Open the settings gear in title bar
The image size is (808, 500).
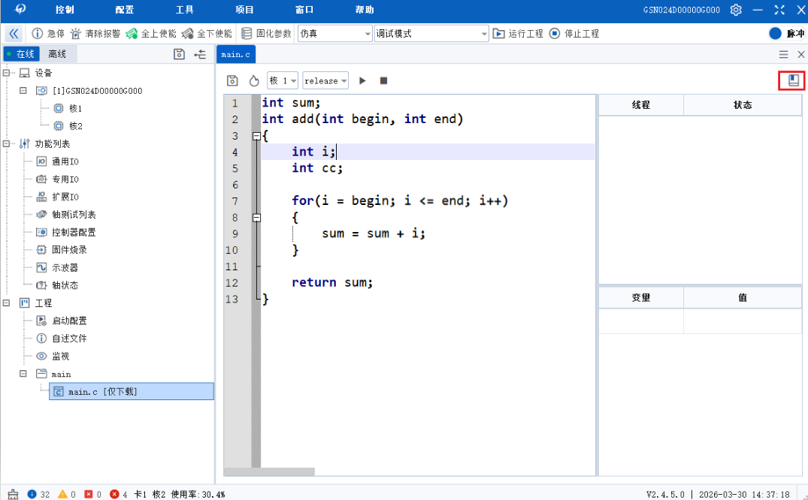click(x=736, y=11)
